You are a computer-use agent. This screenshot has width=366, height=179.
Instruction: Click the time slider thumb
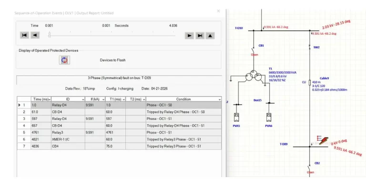click(x=49, y=35)
